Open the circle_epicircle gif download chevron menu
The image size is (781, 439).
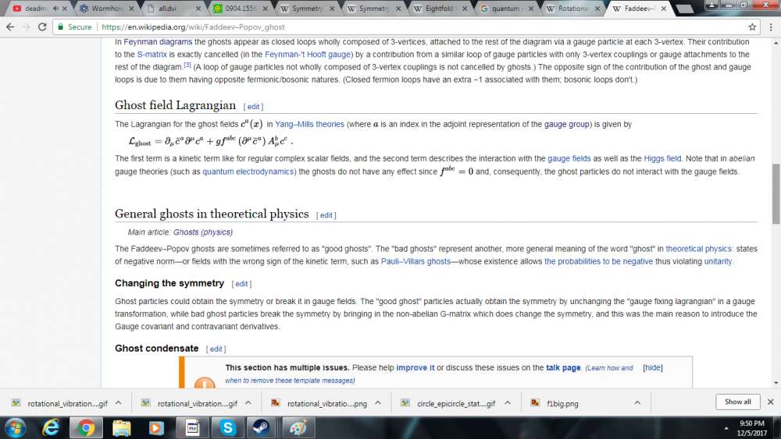point(508,403)
